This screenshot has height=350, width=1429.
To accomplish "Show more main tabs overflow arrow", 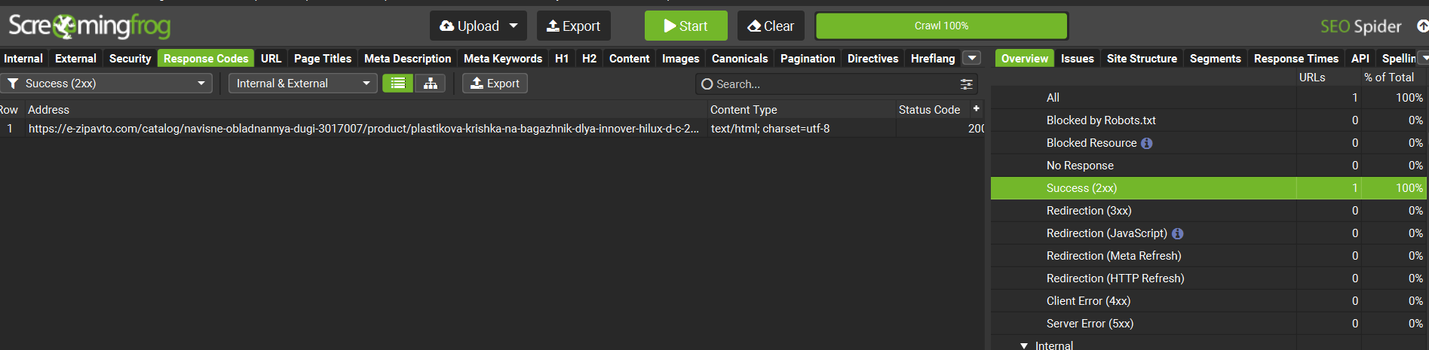I will point(972,58).
